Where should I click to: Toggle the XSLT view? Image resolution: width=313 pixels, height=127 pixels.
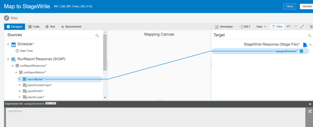pyautogui.click(x=245, y=27)
